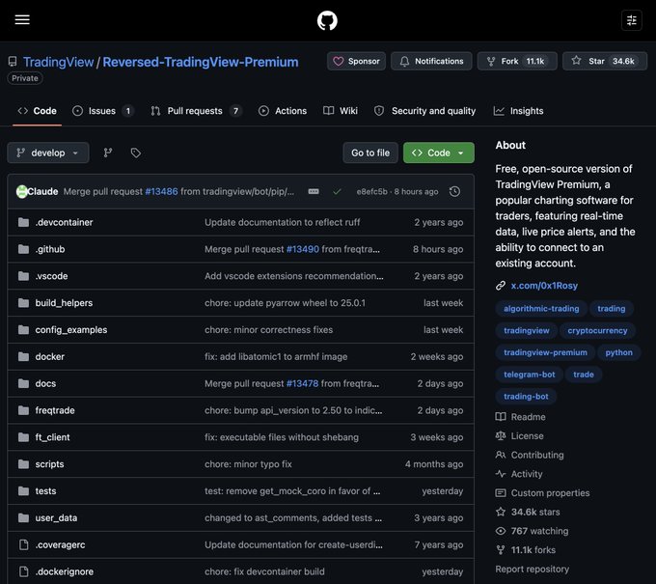Open Security and quality tab
Image resolution: width=656 pixels, height=584 pixels.
425,111
